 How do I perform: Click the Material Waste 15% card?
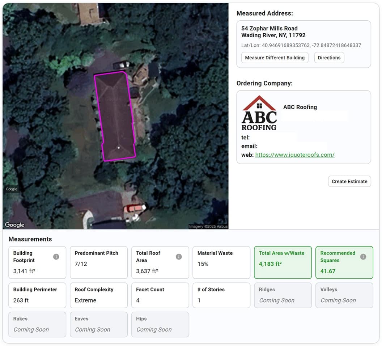pos(221,262)
